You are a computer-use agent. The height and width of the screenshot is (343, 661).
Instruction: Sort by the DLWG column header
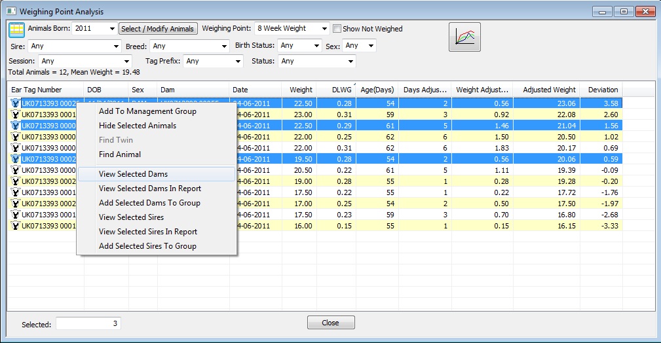(x=336, y=90)
